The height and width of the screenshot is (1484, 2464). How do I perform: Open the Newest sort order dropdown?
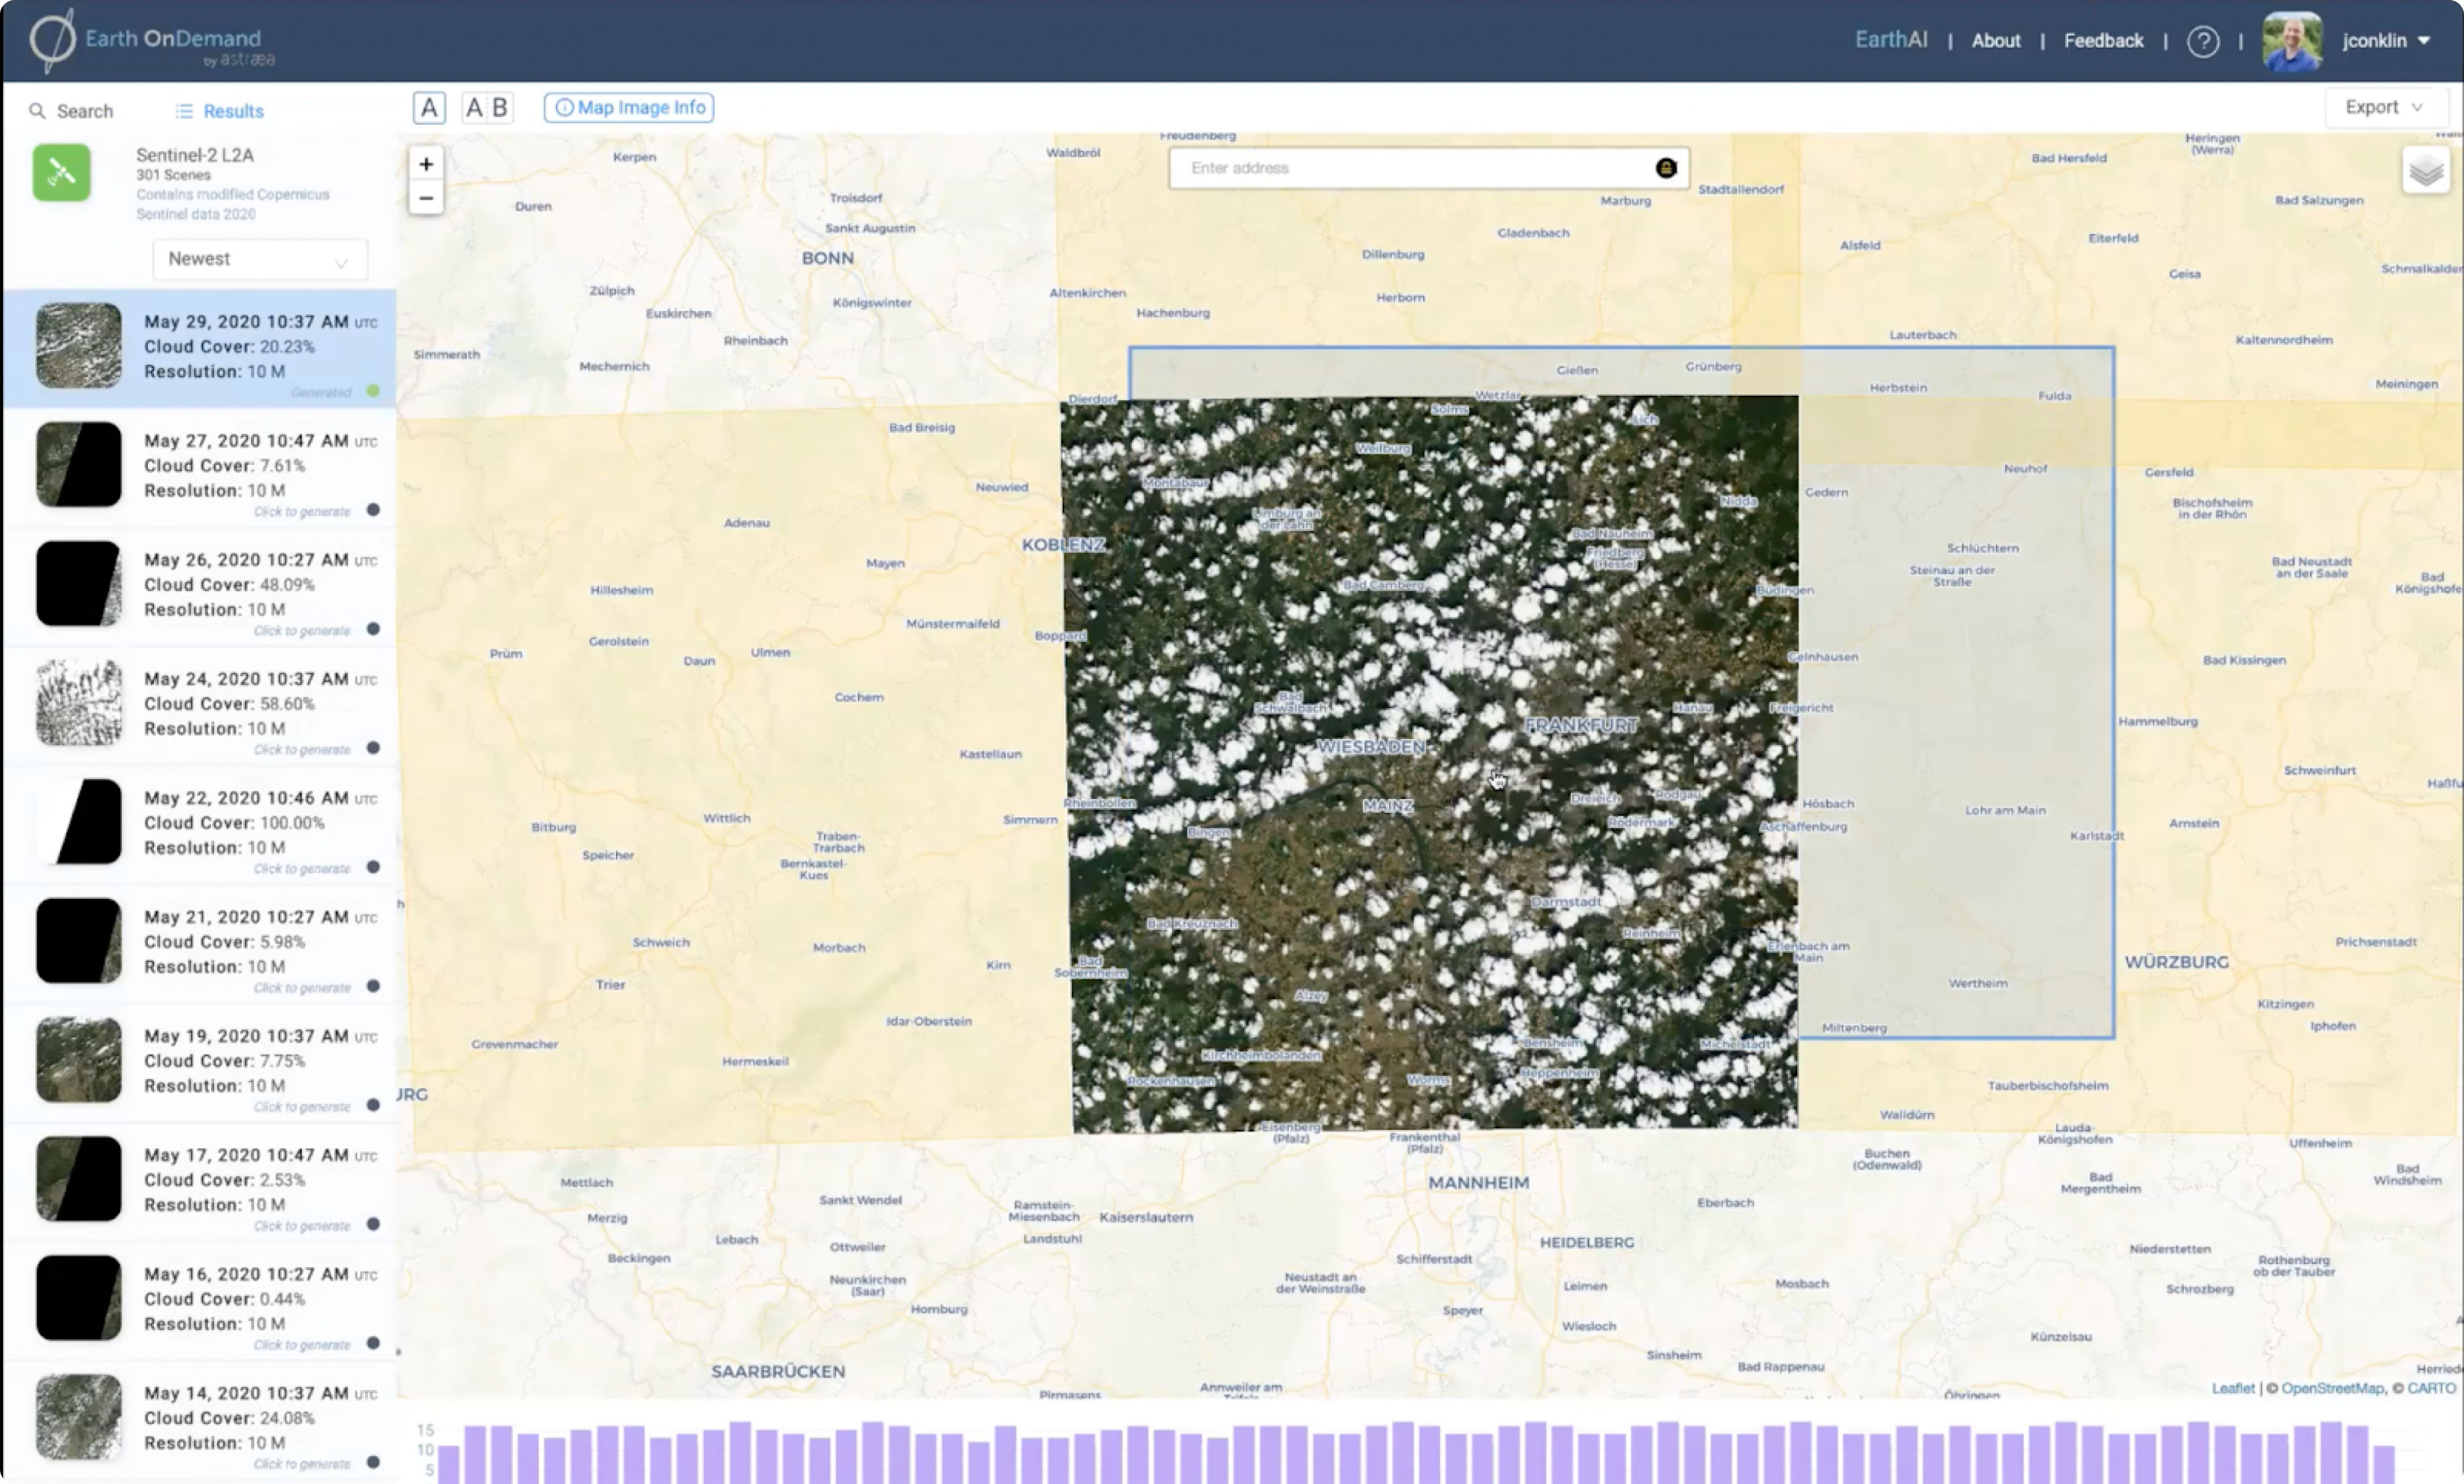[259, 259]
